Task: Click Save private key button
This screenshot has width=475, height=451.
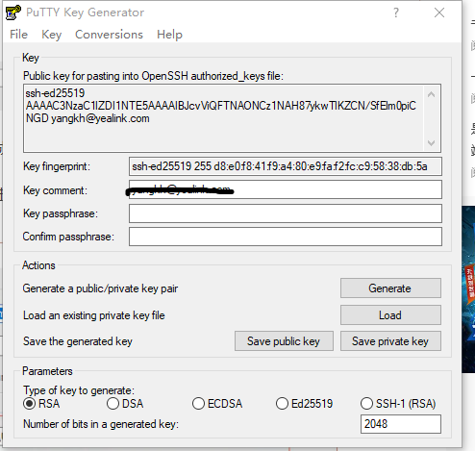Action: point(390,341)
